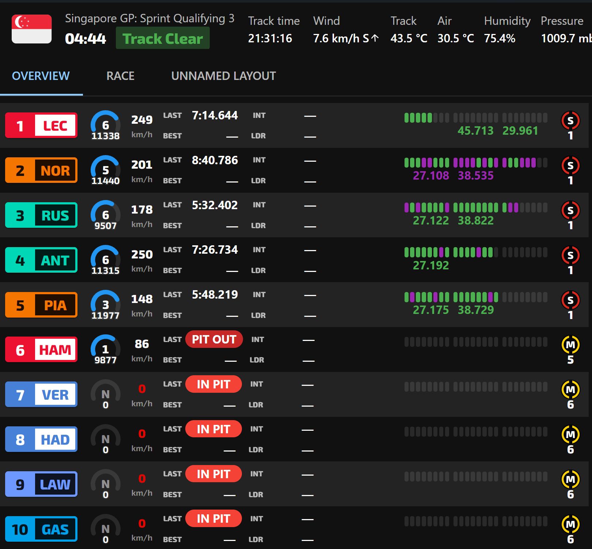Click VER's neutral gear gauge
Image resolution: width=592 pixels, height=549 pixels.
106,394
